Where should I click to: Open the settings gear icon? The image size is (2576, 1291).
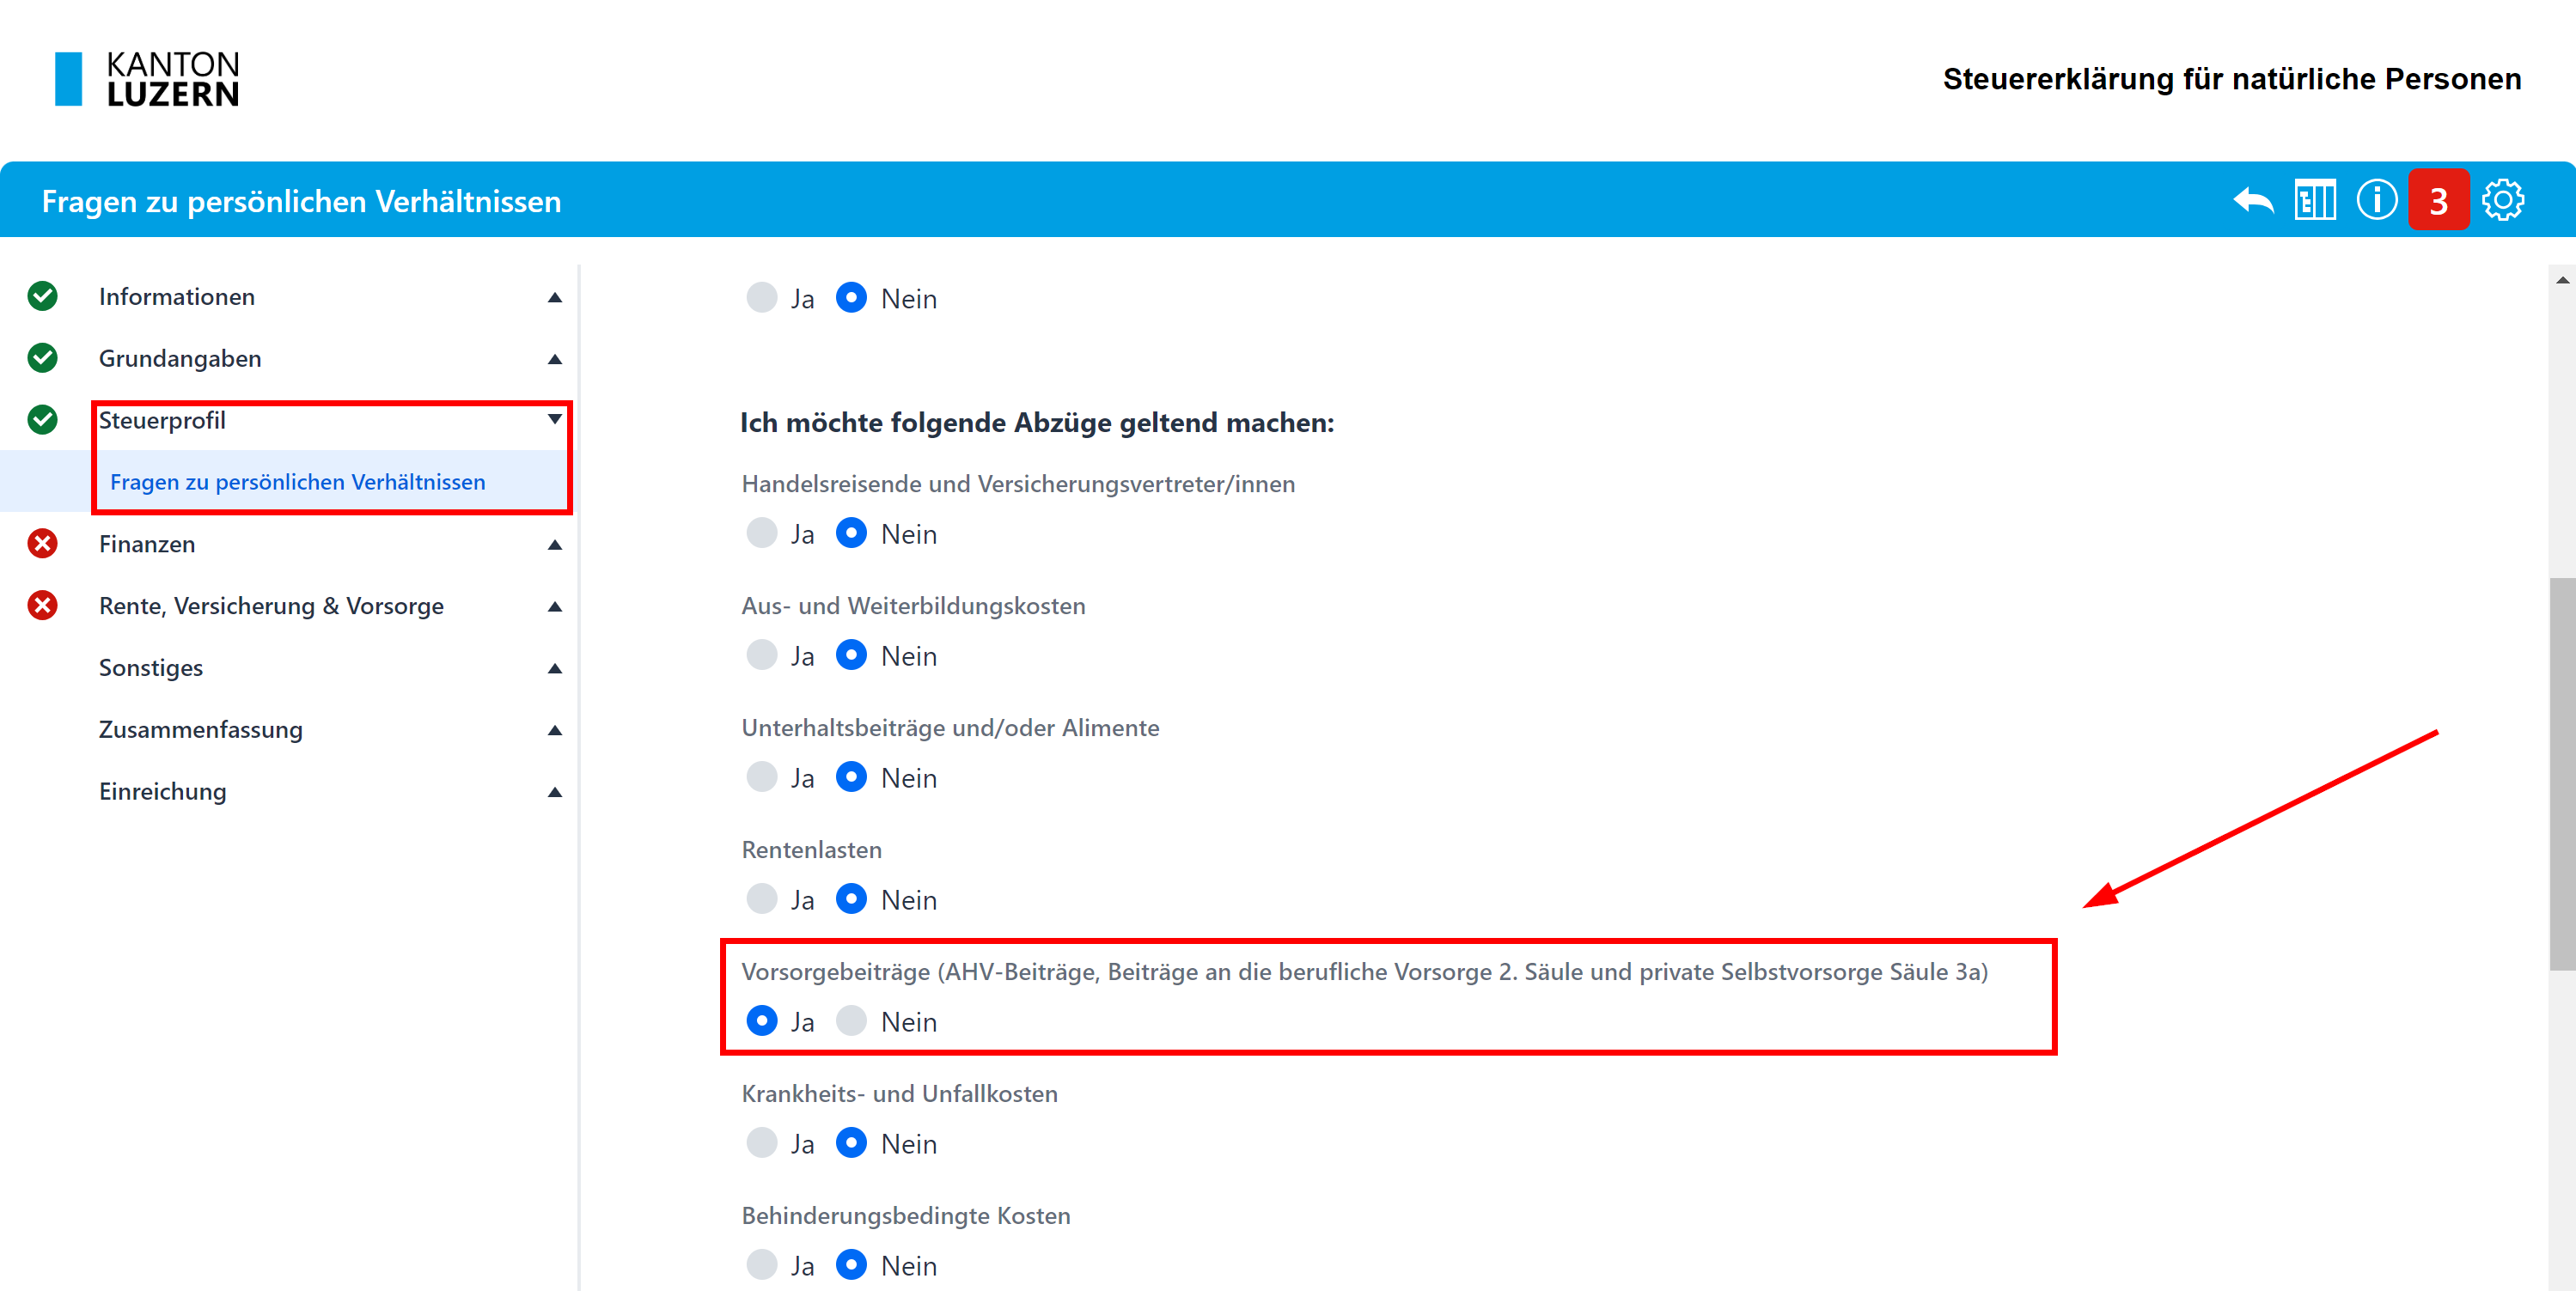pyautogui.click(x=2503, y=201)
